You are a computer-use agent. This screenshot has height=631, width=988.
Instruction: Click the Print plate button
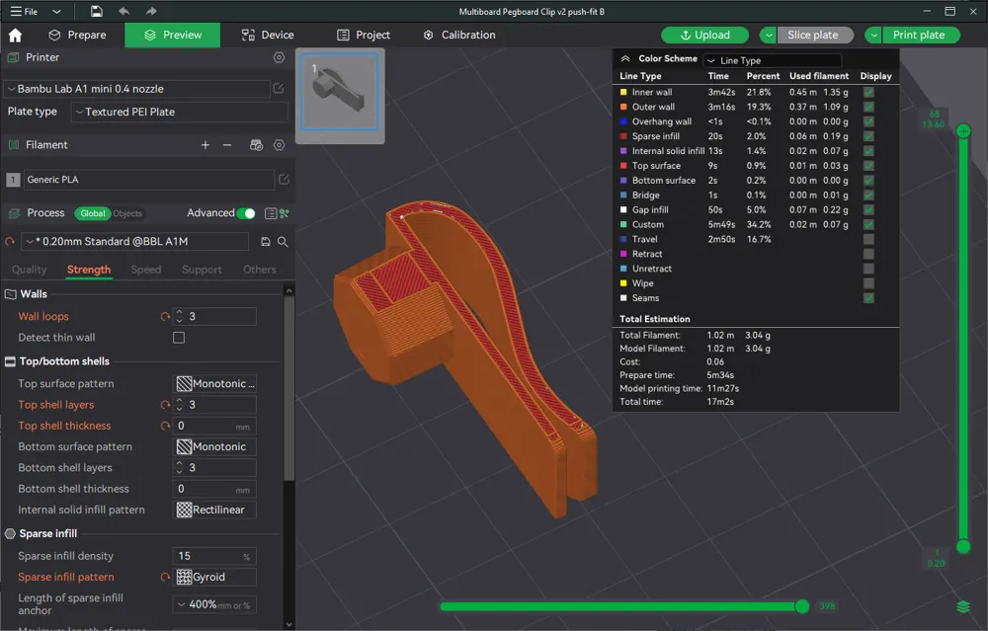918,35
